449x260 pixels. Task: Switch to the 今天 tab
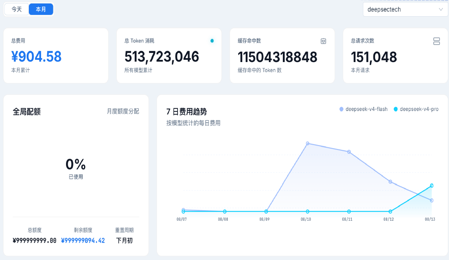[x=17, y=9]
